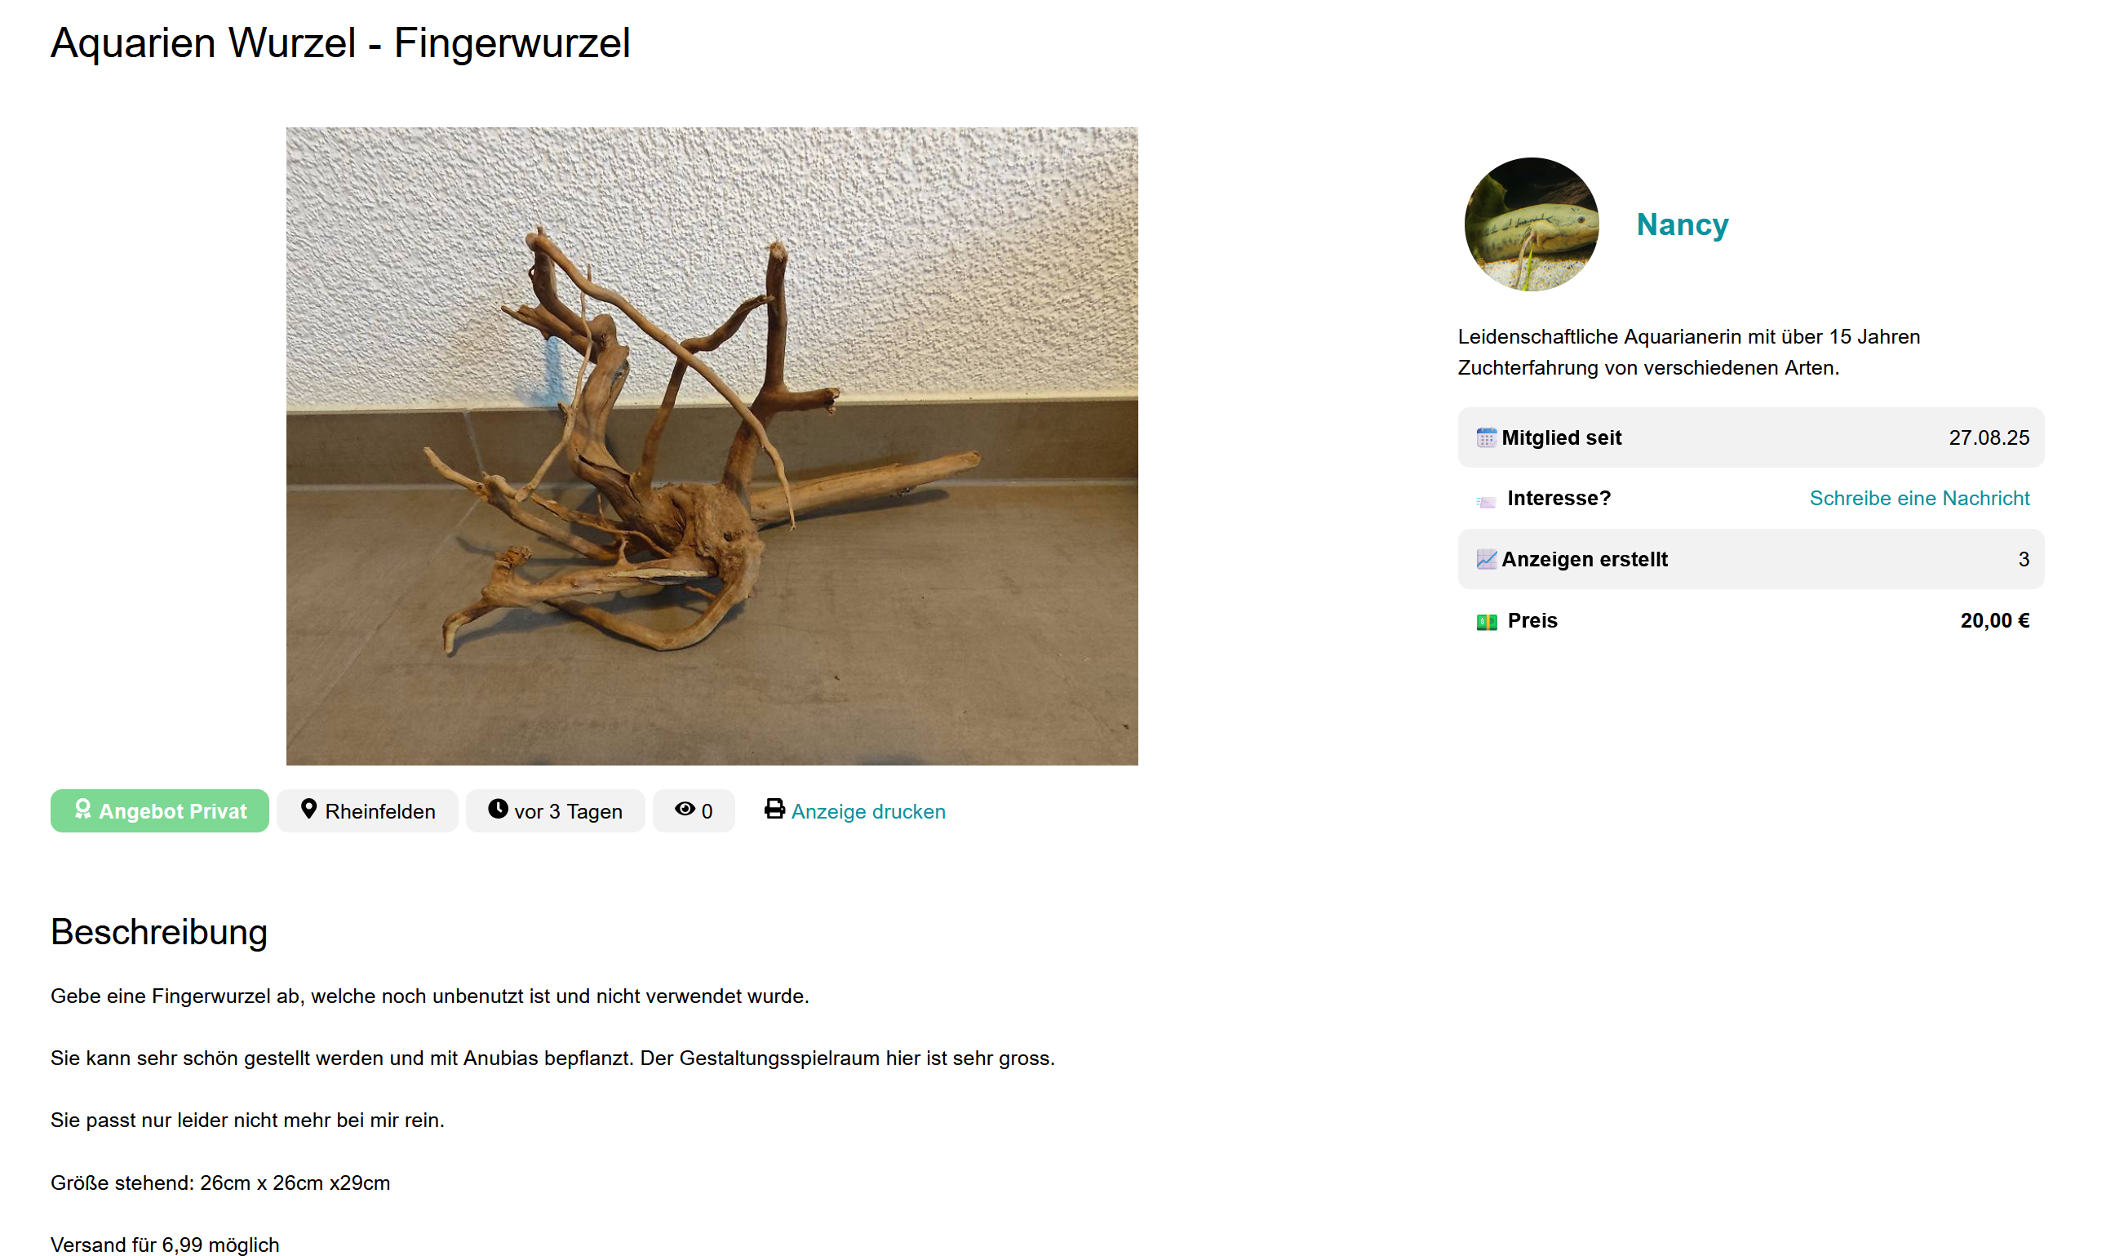
Task: Click the Aquarien Wurzel - Fingerwurzel title
Action: tap(340, 42)
